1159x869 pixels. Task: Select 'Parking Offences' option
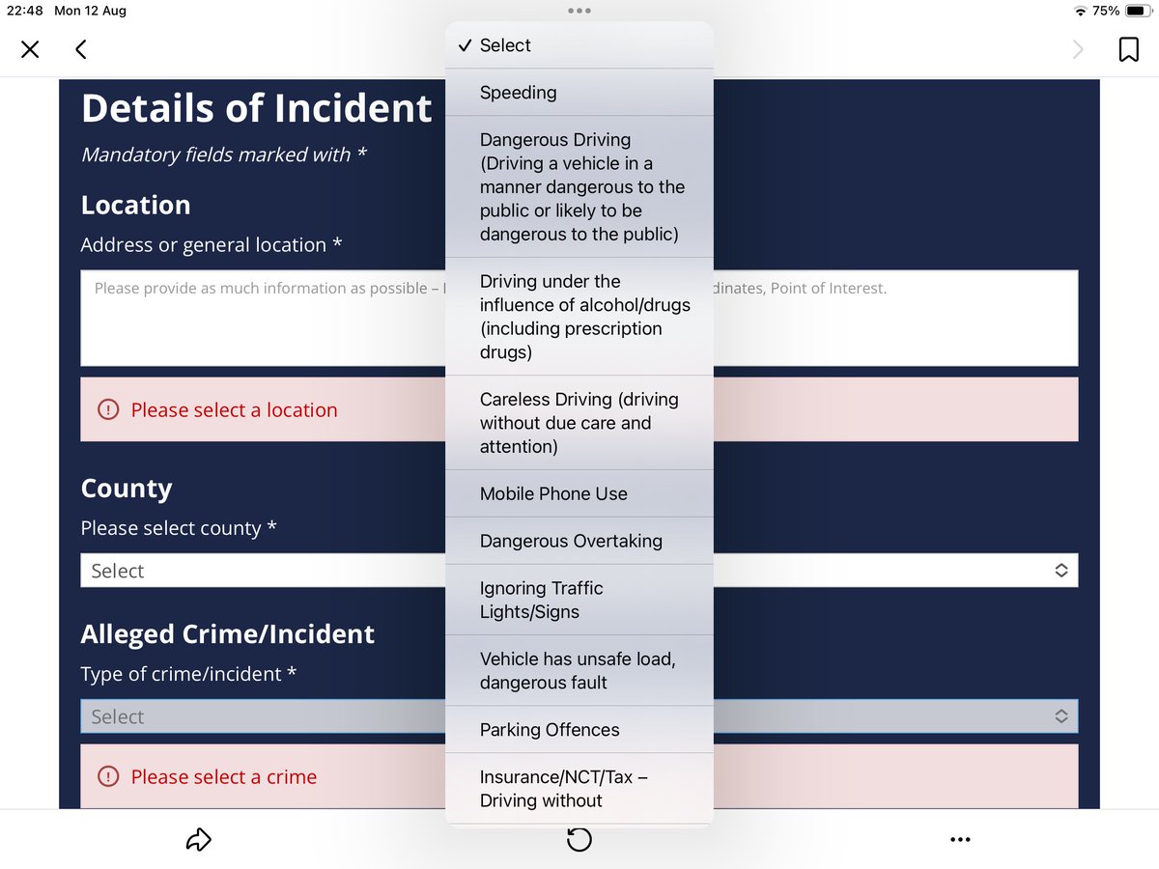(x=579, y=730)
